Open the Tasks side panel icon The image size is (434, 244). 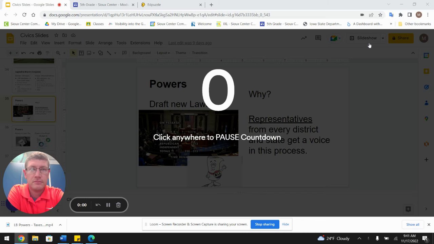click(426, 87)
